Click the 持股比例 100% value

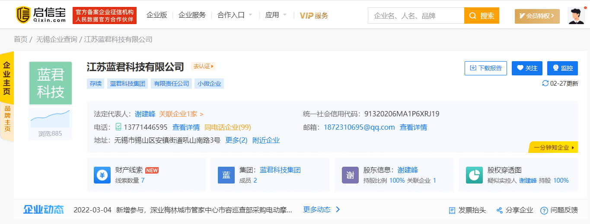coord(397,180)
